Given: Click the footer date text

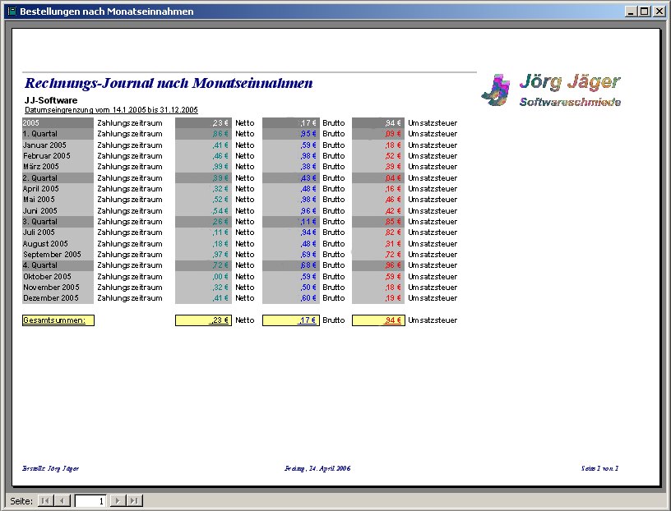Looking at the screenshot, I should tap(317, 468).
